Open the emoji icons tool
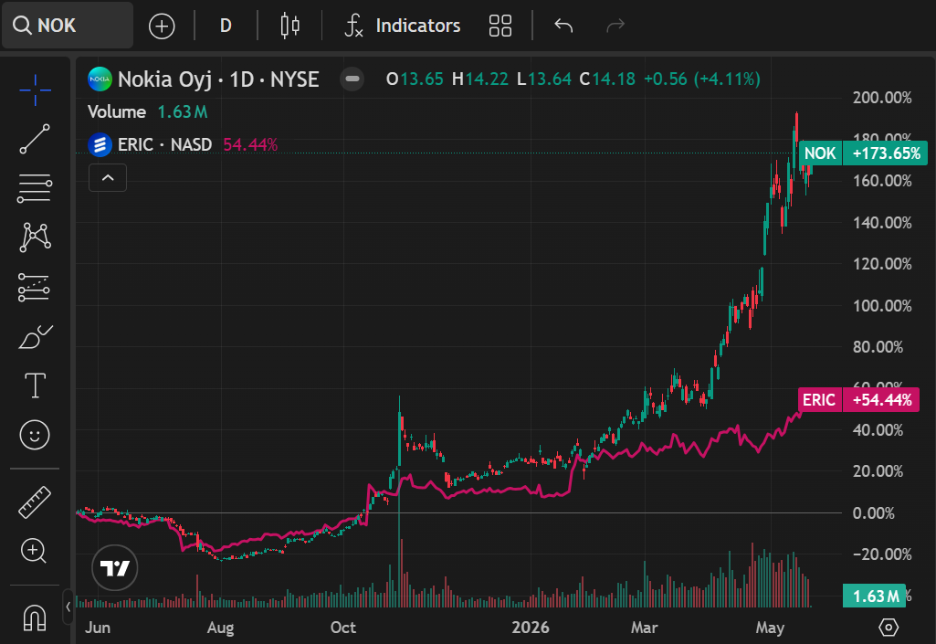This screenshot has width=936, height=644. click(35, 435)
